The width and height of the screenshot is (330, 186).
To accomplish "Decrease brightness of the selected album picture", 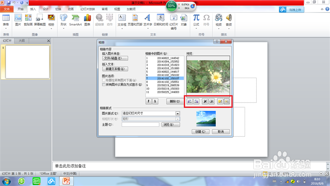I will pyautogui.click(x=226, y=101).
